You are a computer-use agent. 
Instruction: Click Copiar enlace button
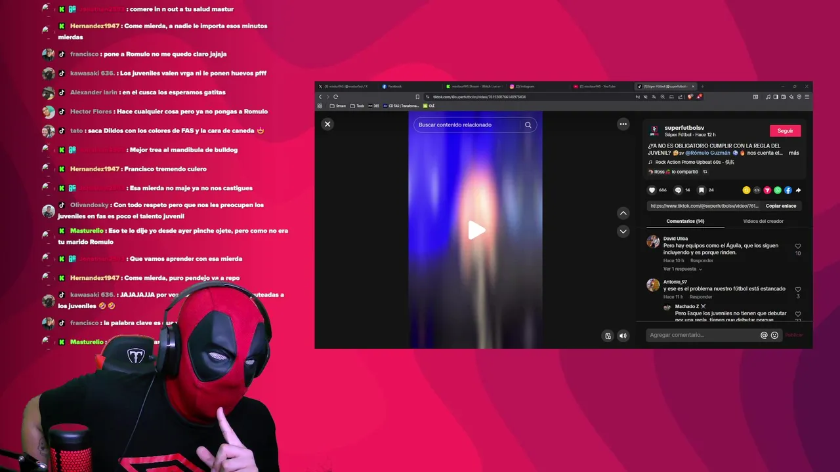(781, 206)
